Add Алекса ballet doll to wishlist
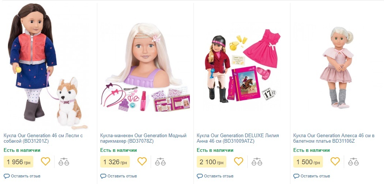384x184 pixels. 335,161
